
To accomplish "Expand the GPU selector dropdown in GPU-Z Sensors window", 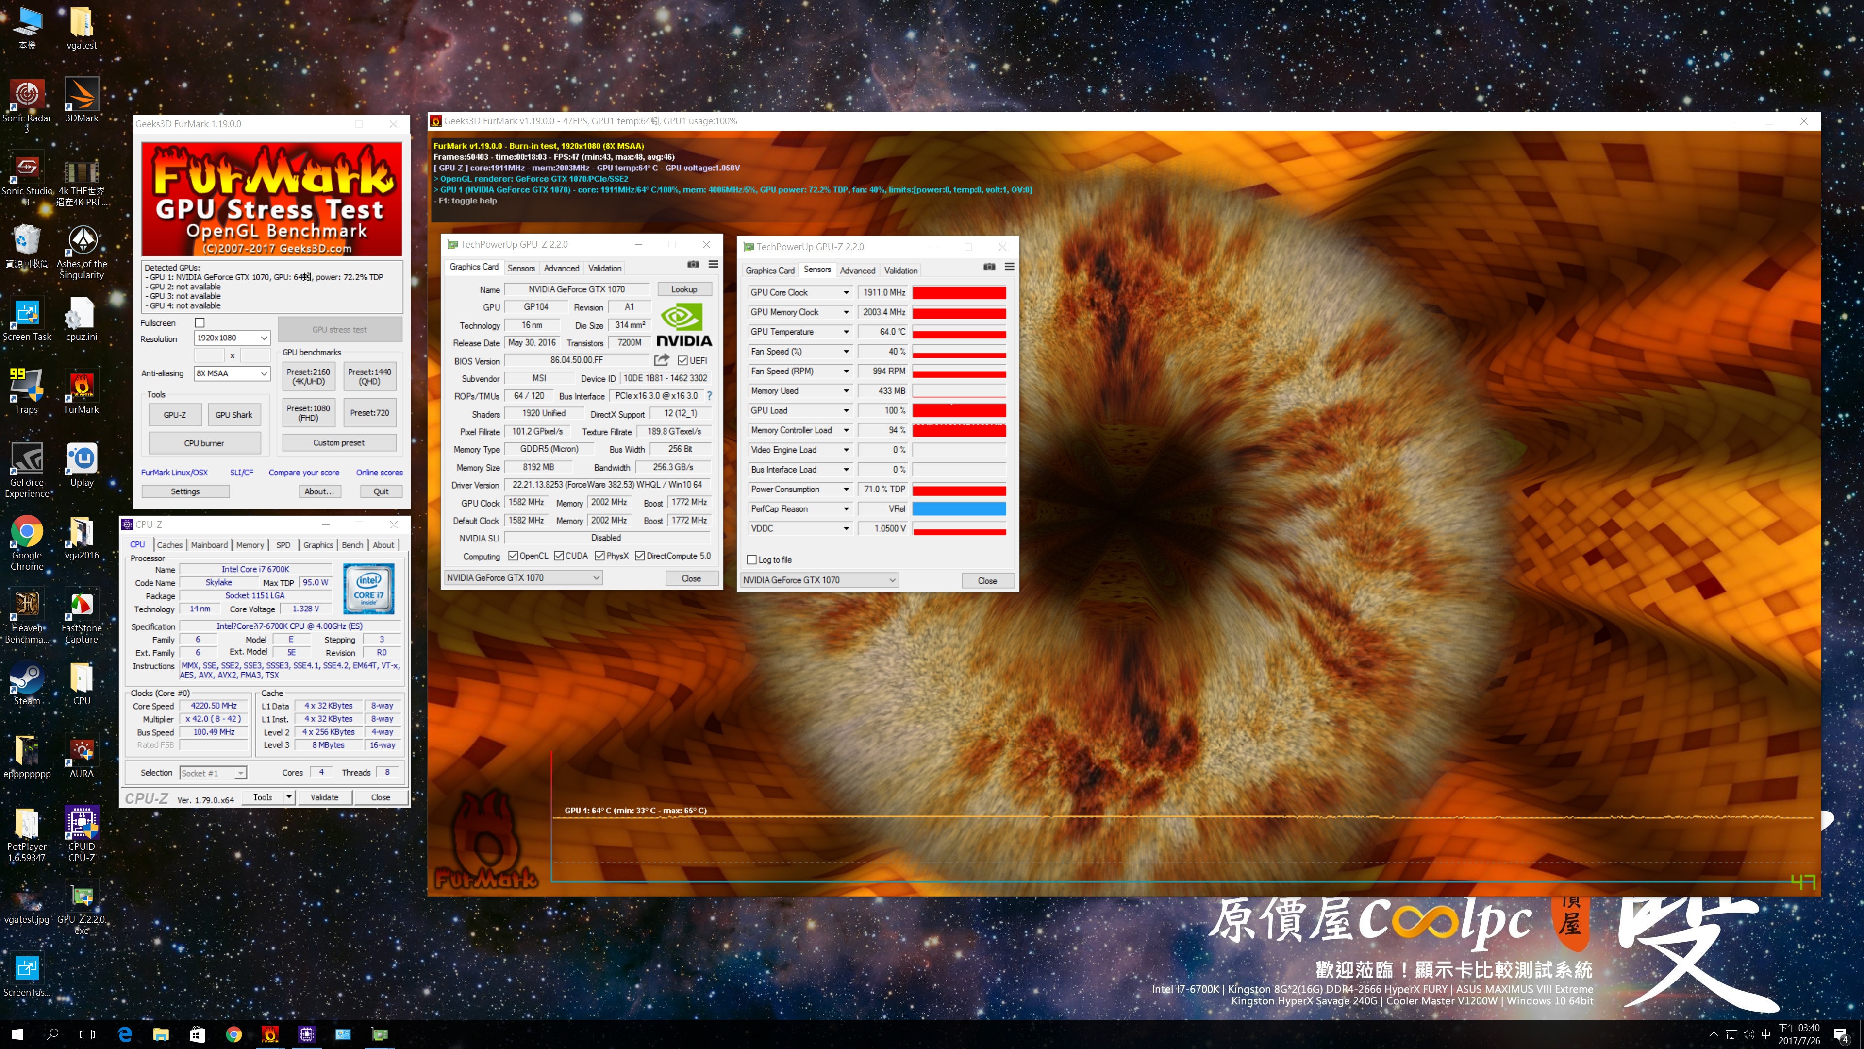I will 892,580.
